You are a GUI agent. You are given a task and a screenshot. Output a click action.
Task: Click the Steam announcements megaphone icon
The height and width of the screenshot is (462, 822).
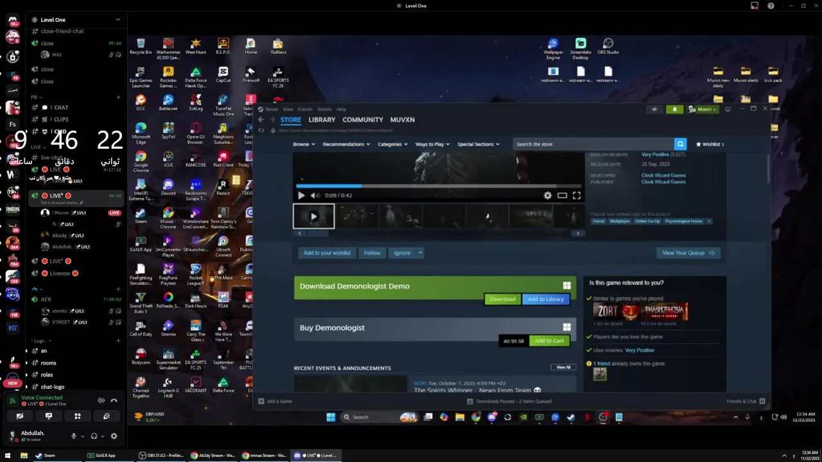654,109
